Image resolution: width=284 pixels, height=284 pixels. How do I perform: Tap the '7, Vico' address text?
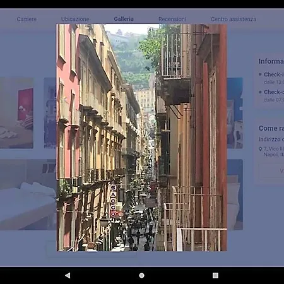click(274, 151)
